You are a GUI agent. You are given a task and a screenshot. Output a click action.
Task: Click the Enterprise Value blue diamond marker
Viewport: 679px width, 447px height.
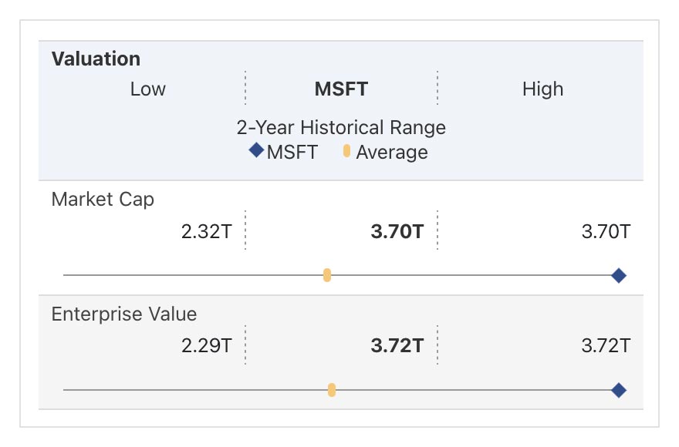coord(618,391)
